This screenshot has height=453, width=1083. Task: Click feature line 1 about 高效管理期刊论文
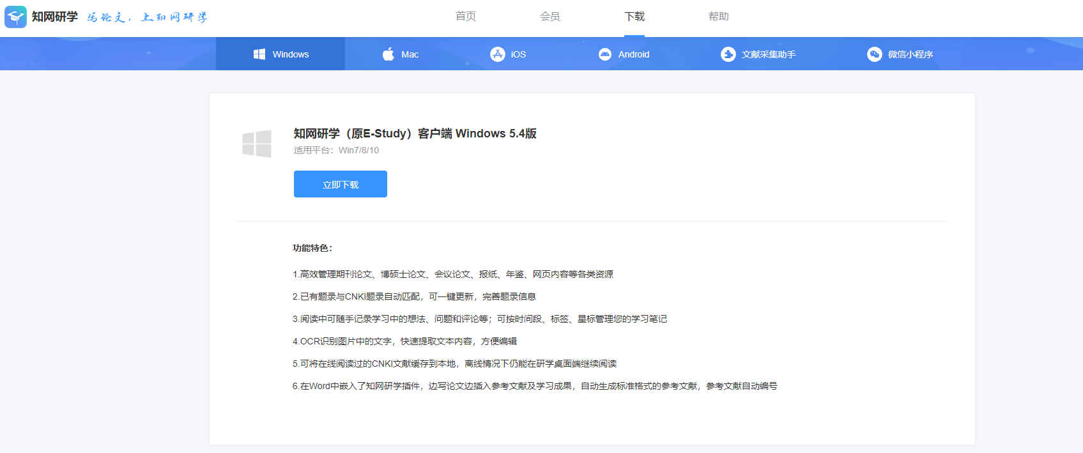click(x=453, y=274)
